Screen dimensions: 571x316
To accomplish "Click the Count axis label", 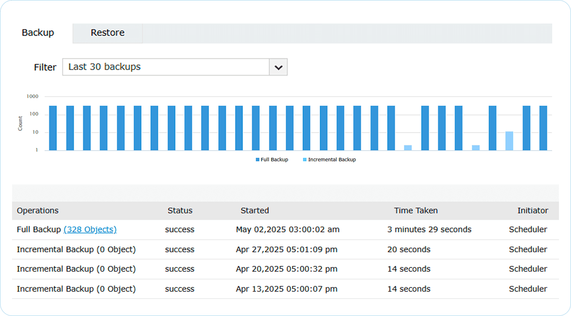I will [20, 123].
